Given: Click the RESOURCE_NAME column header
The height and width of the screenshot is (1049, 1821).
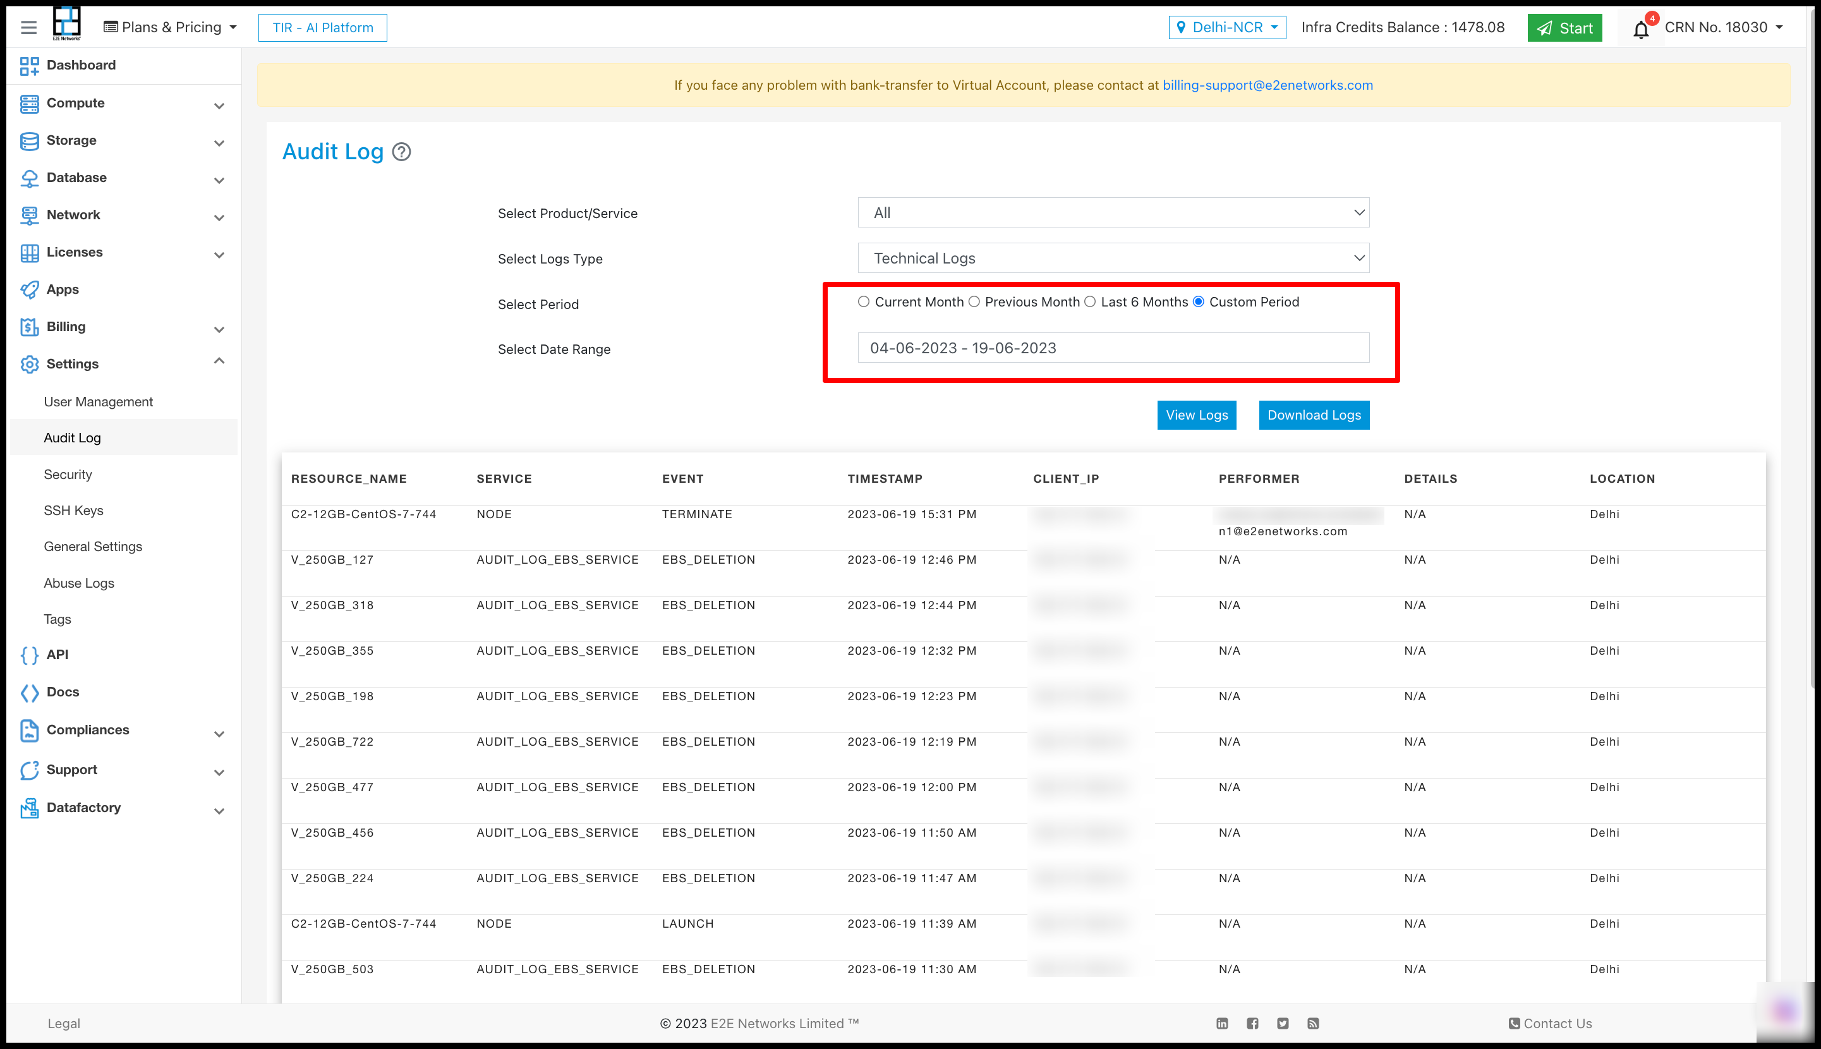Looking at the screenshot, I should click(x=349, y=479).
